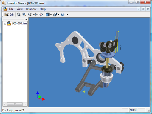Click the blue diamond ground shadow icon
Image resolution: width=152 pixels, height=114 pixels.
[x=63, y=15]
